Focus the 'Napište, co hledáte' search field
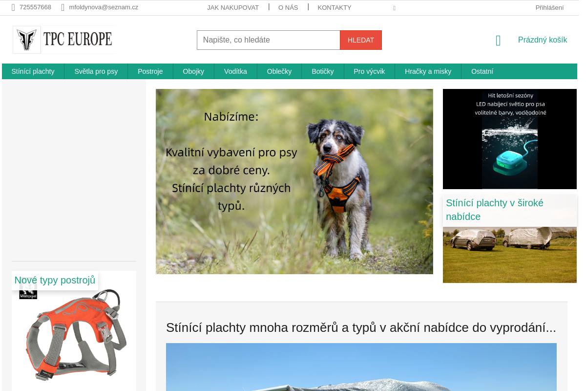Viewport: 586px width, 391px height. tap(269, 40)
